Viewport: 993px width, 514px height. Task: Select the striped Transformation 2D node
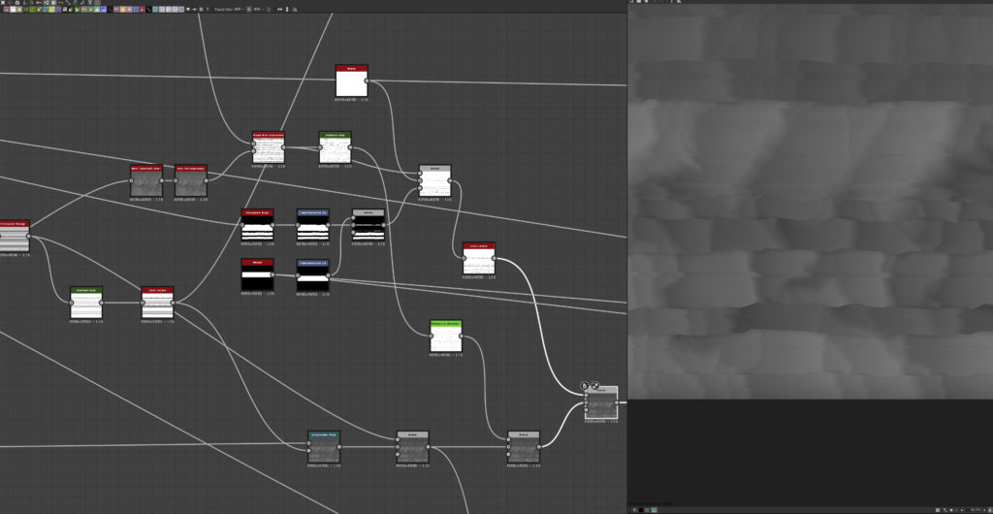[313, 225]
